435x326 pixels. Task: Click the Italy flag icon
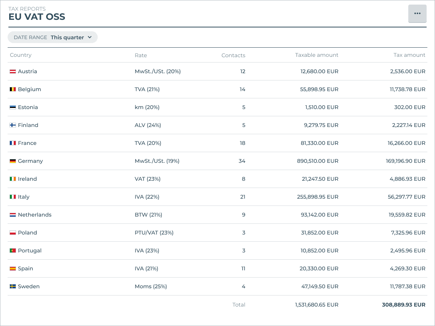click(13, 197)
